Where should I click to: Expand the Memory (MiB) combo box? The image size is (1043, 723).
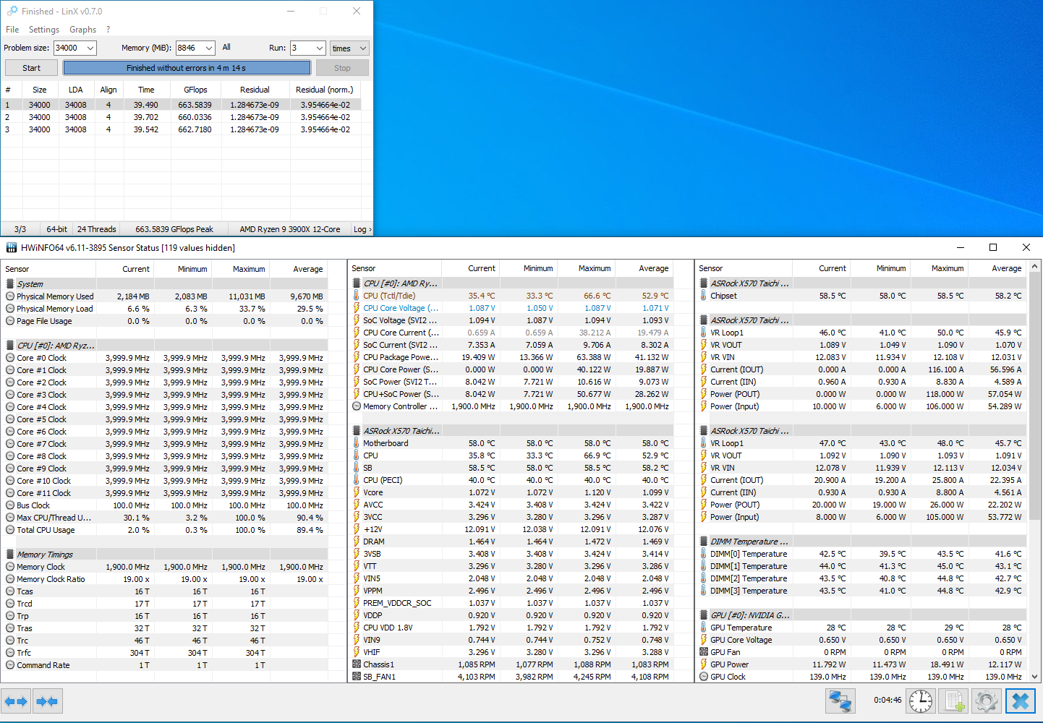click(208, 48)
